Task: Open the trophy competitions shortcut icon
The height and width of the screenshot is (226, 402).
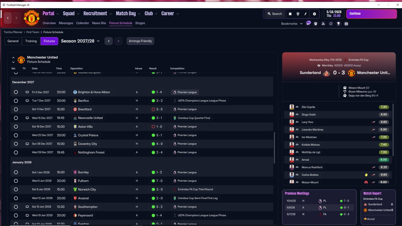Action: (x=339, y=24)
